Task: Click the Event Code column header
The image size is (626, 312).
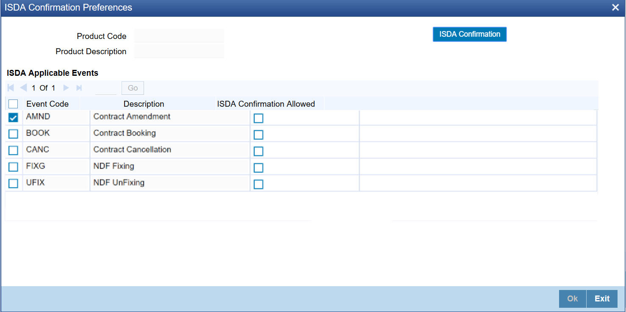Action: [47, 104]
